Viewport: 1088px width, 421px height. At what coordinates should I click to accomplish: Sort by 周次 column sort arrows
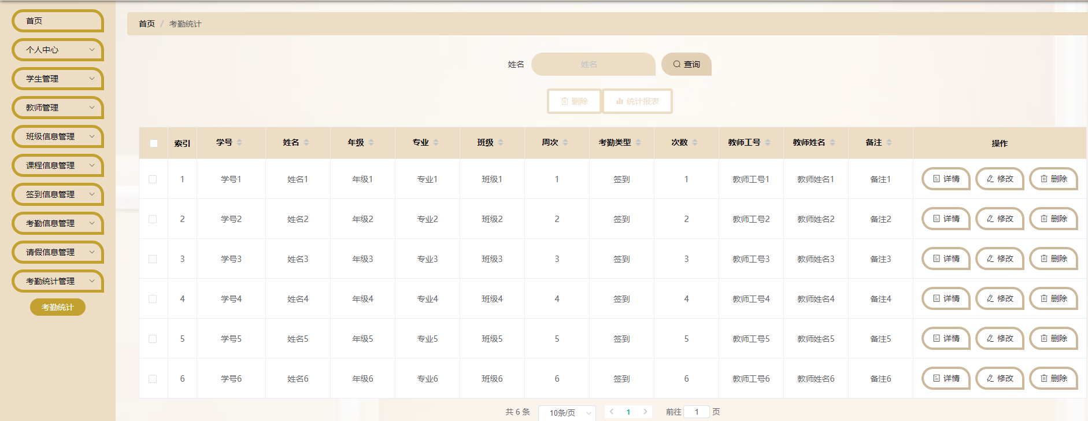(565, 142)
